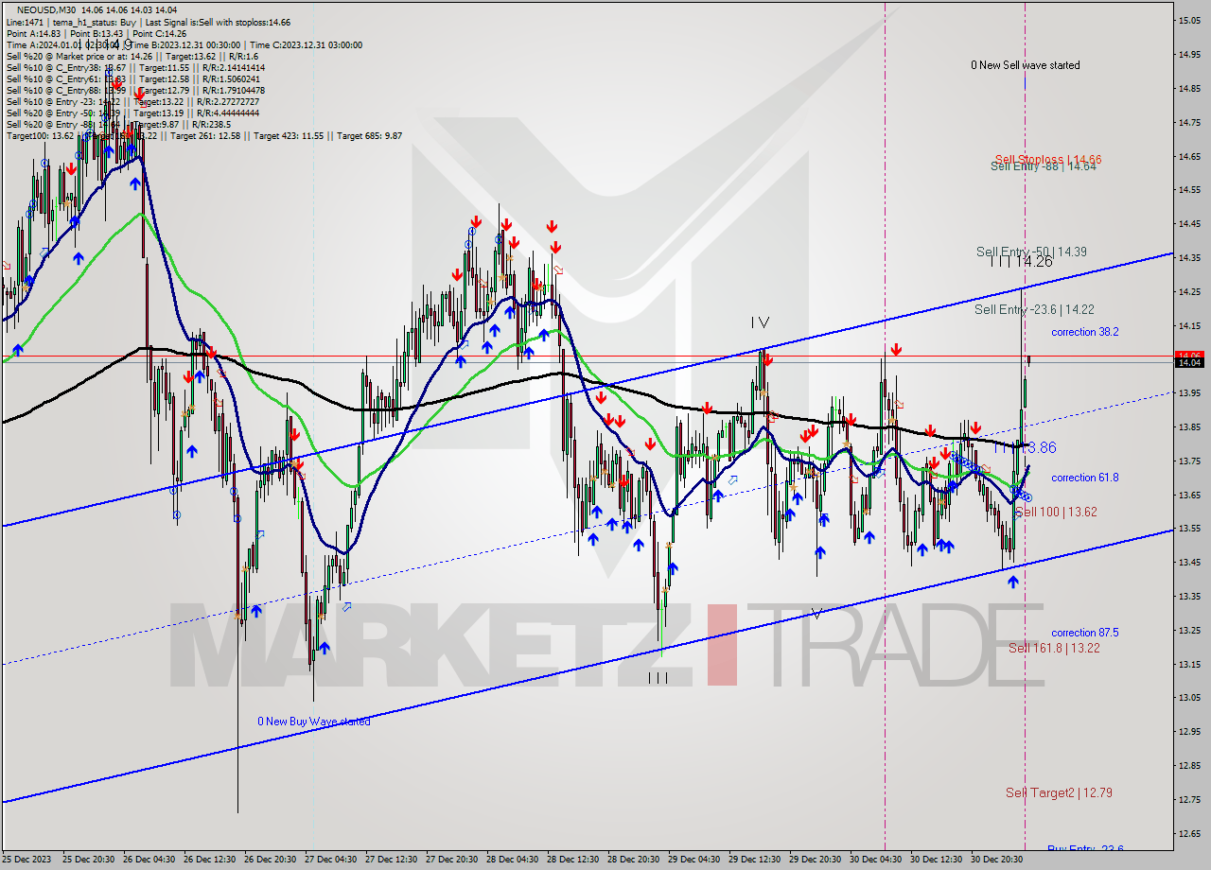Click the blue 'correction 87.5' label

[x=1084, y=633]
